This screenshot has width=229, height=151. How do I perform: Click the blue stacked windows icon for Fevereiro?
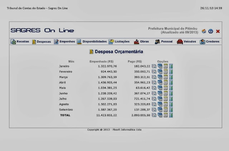(x=160, y=72)
